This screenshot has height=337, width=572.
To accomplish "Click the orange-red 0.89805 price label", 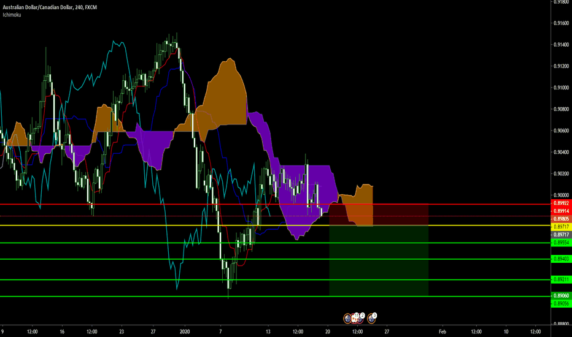I will tap(560, 219).
